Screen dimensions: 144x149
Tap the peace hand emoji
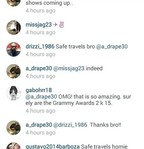point(61,25)
